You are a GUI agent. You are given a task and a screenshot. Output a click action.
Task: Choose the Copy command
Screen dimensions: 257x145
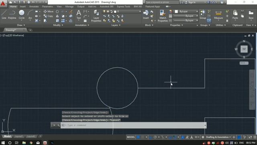pos(48,16)
